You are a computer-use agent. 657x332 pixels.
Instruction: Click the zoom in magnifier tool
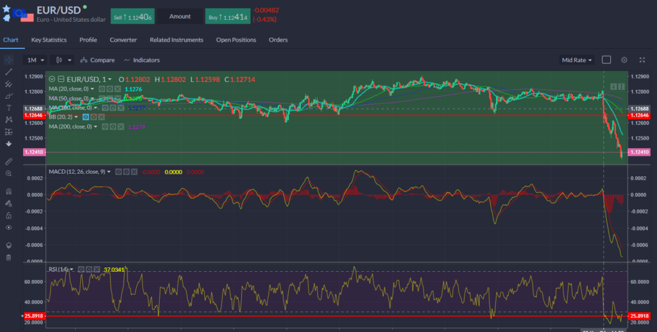click(x=9, y=173)
